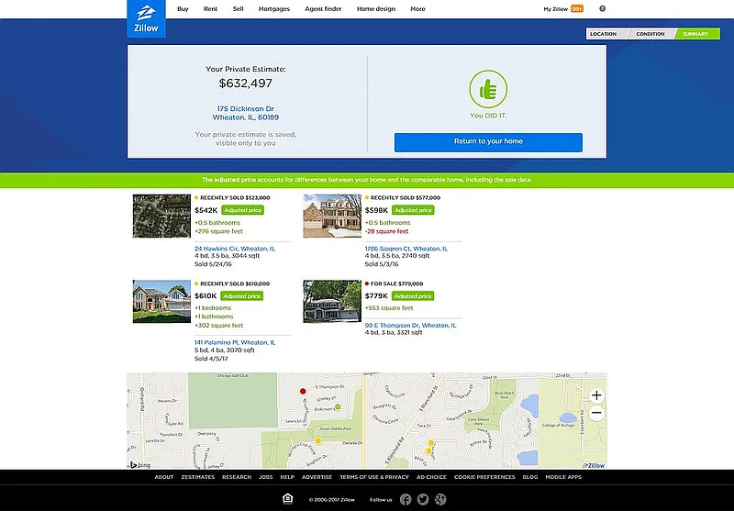Open the Mortgages menu
The width and height of the screenshot is (734, 511).
tap(273, 9)
